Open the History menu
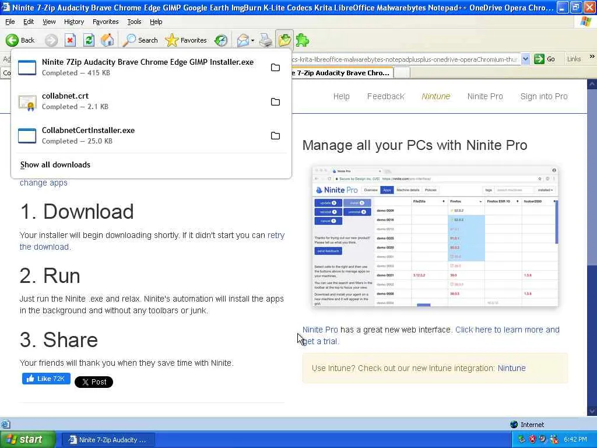The height and width of the screenshot is (448, 597). click(x=74, y=22)
